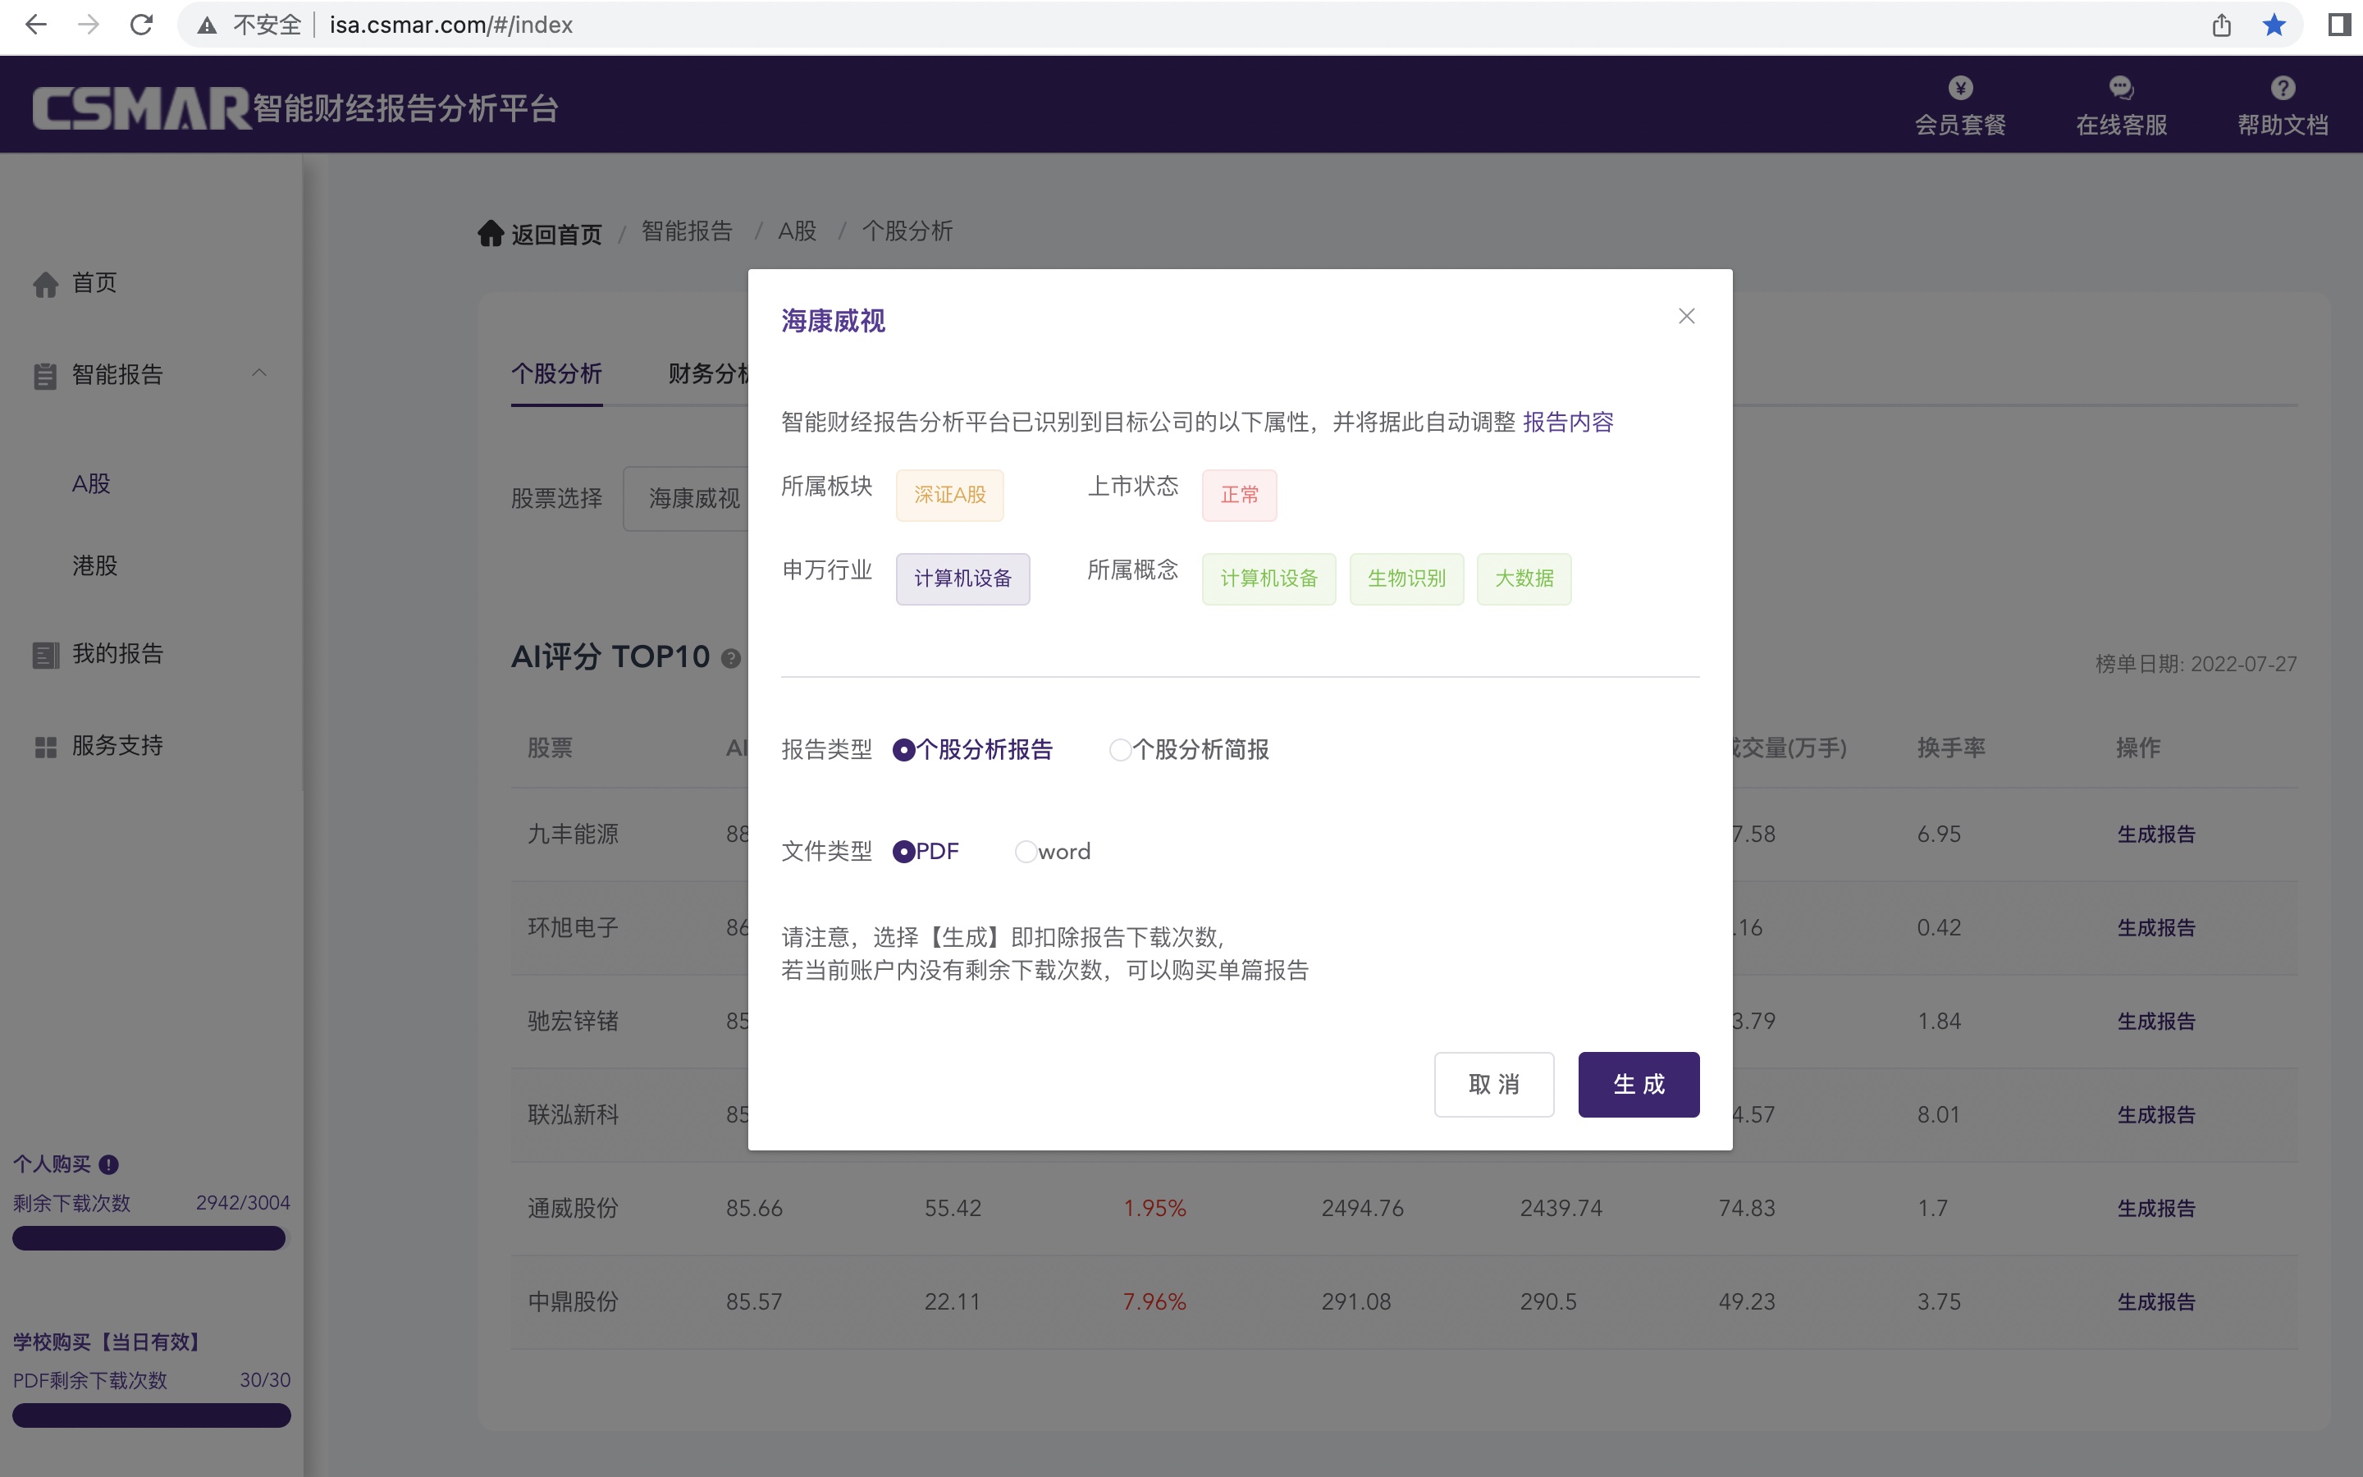Click the browser forward arrow
2363x1477 pixels.
coord(89,25)
